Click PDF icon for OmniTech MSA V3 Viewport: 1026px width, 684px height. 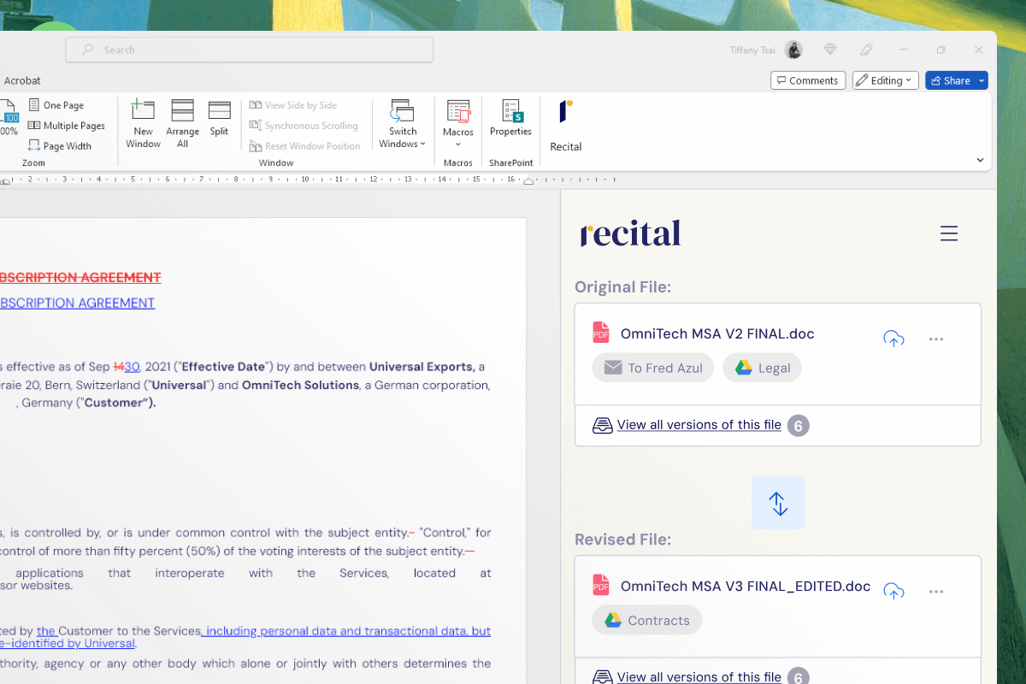click(601, 585)
